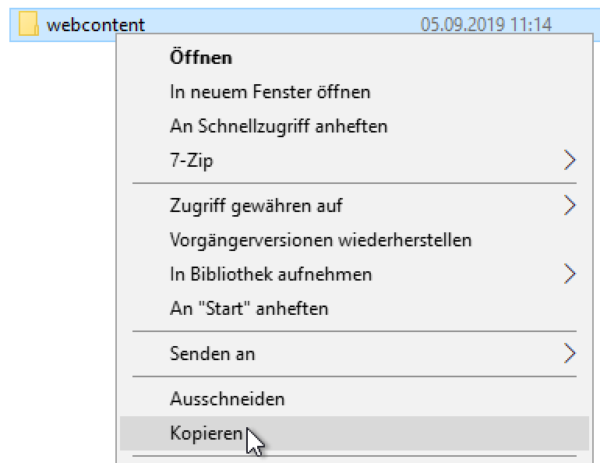This screenshot has height=463, width=600.
Task: Expand the In Bibliothek aufnehmen submenu arrow
Action: (x=570, y=274)
